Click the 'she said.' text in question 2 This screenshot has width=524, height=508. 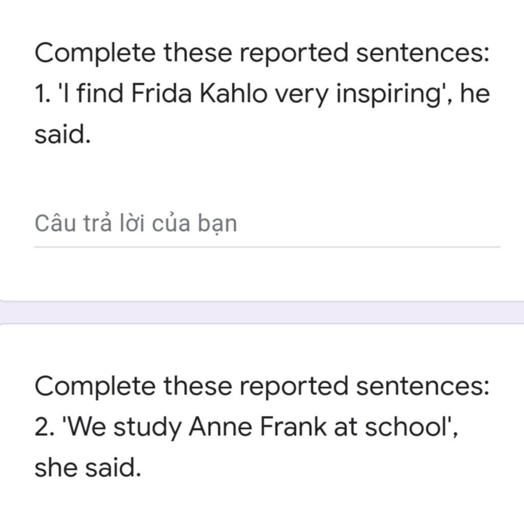click(88, 468)
